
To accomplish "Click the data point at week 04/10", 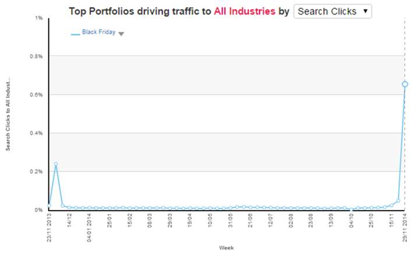I will point(351,209).
